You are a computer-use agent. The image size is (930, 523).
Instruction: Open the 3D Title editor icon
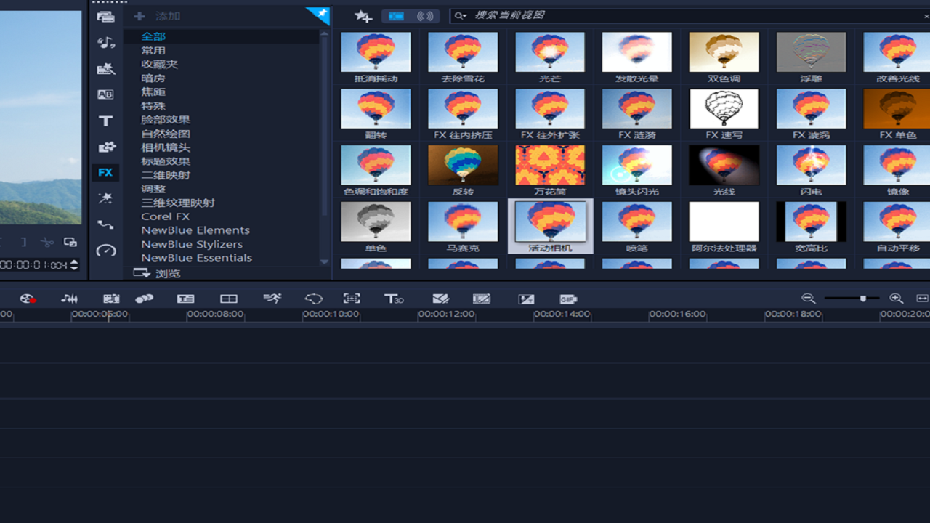(393, 299)
